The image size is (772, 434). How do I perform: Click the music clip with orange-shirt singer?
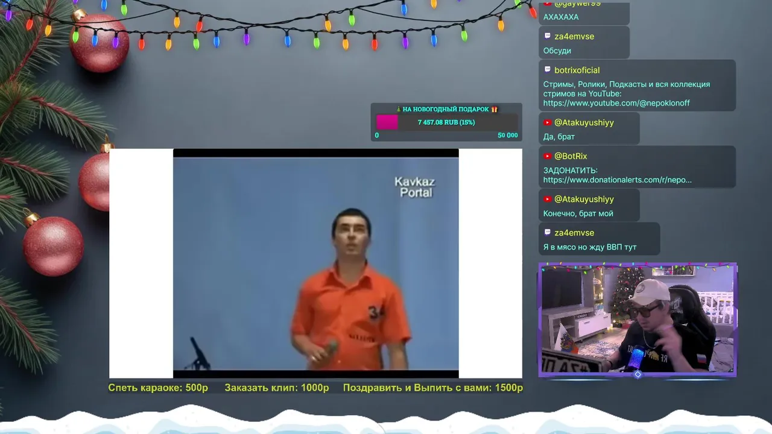point(315,263)
